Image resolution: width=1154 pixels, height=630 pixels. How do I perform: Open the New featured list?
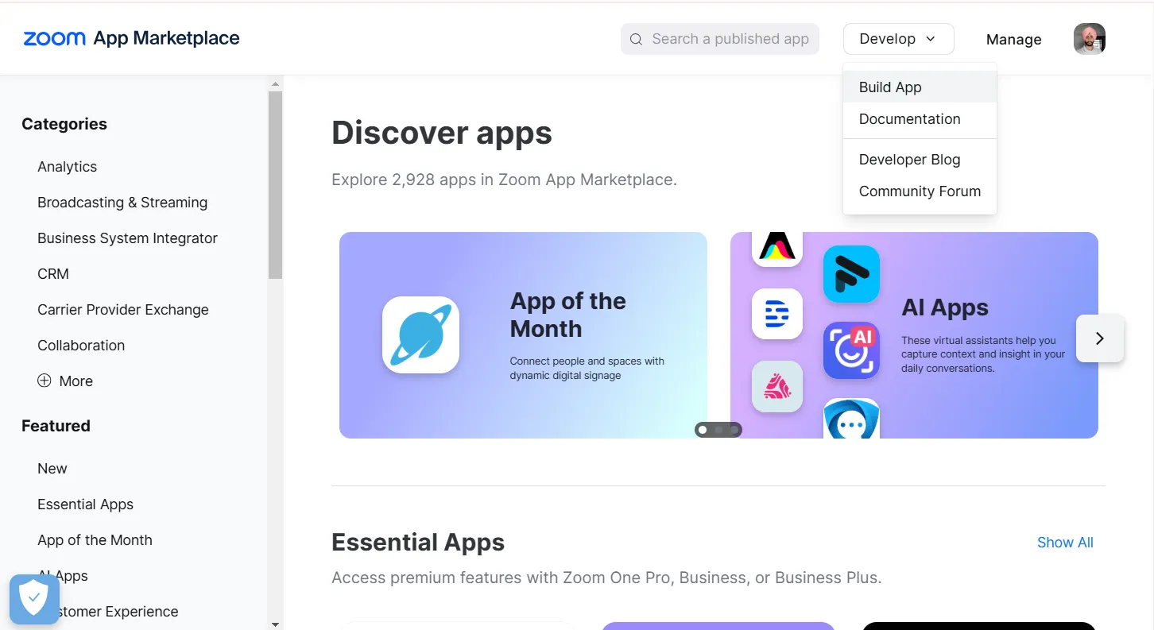tap(52, 469)
